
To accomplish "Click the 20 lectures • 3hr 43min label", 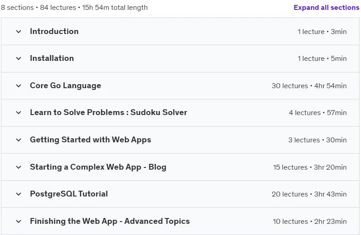I will [309, 194].
